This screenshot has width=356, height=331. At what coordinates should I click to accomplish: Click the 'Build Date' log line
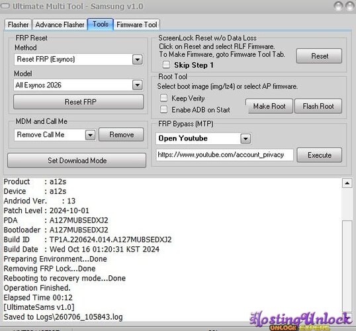(x=81, y=249)
